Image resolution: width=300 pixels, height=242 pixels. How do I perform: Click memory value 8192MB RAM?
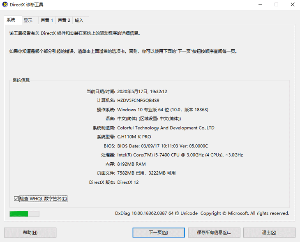(x=132, y=164)
